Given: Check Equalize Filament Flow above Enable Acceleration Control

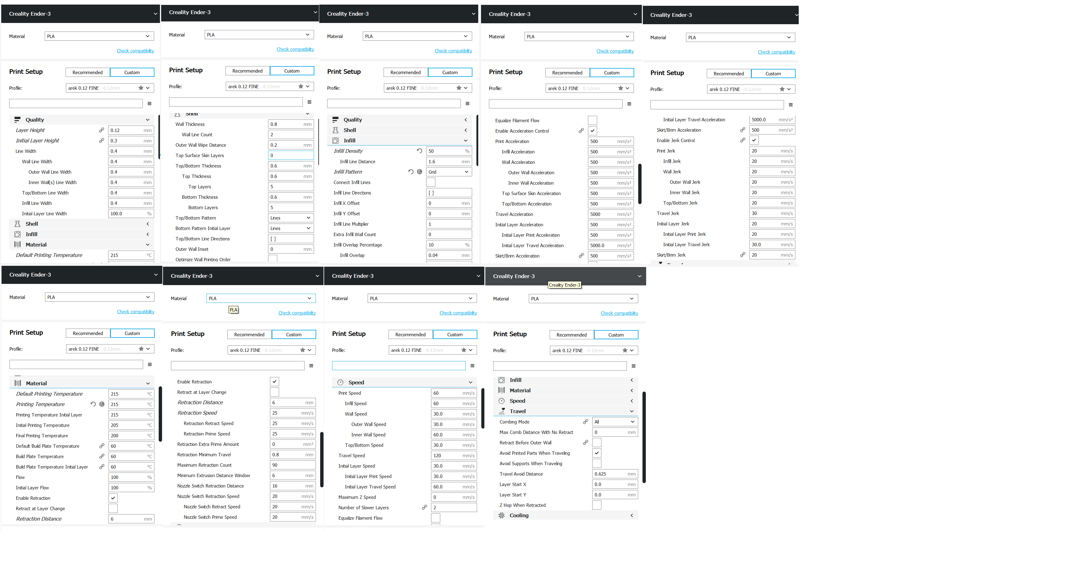Looking at the screenshot, I should 592,120.
